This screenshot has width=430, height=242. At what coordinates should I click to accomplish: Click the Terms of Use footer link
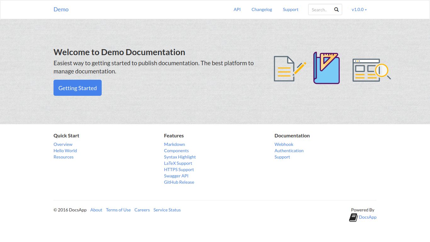(x=118, y=210)
